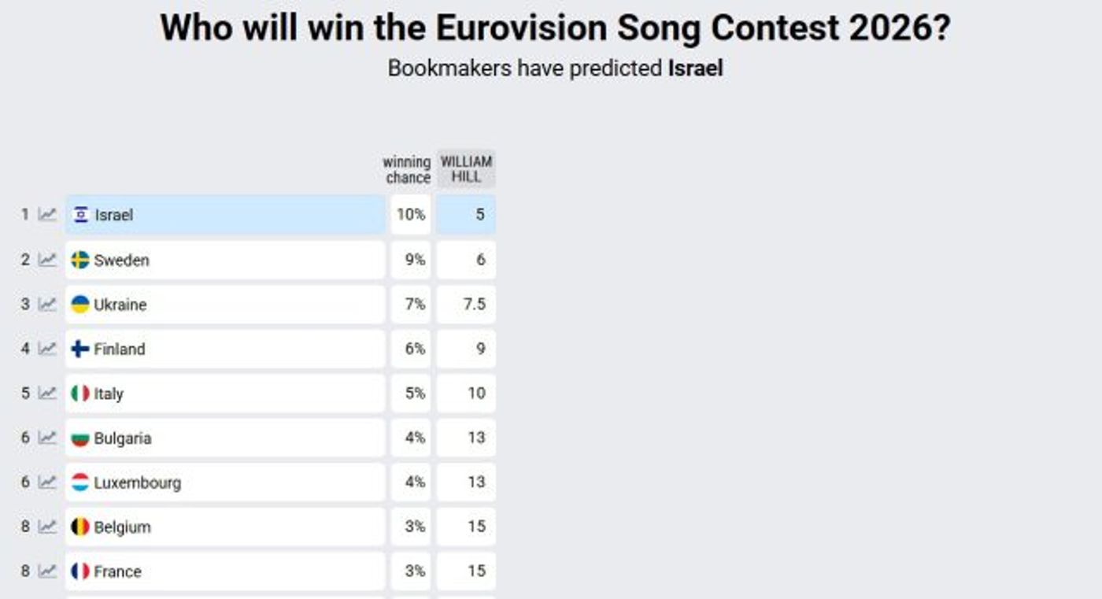Open the trend chart icon for Italy

(x=48, y=393)
